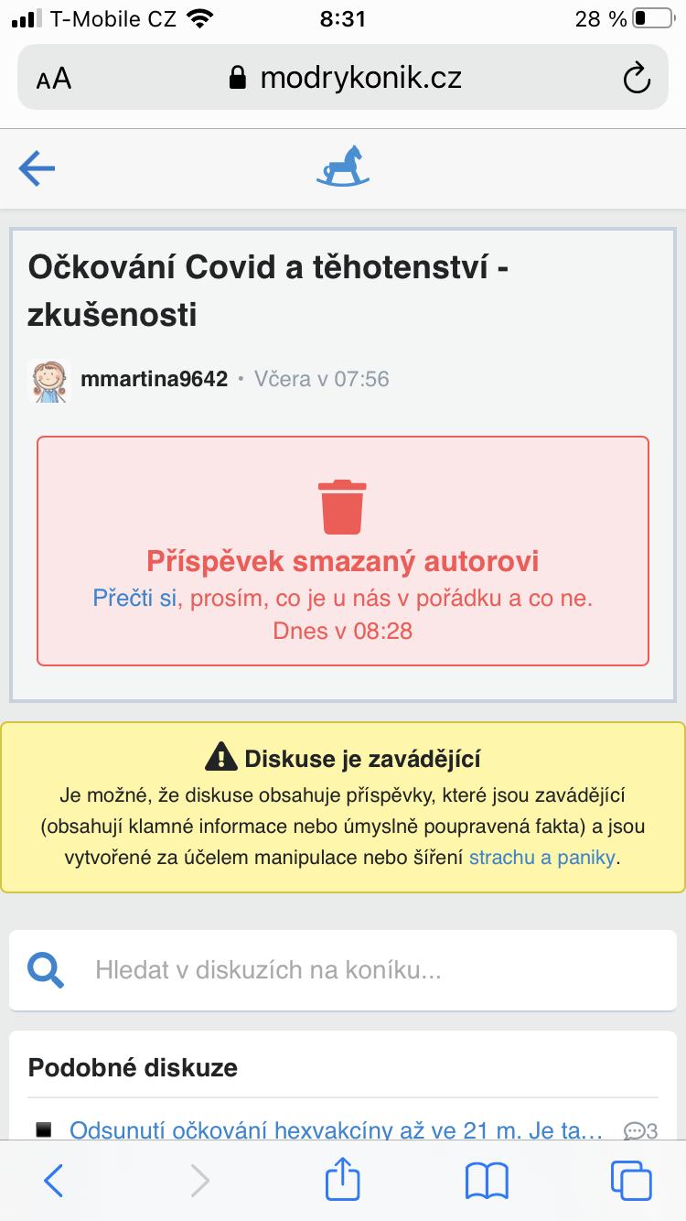Open "Odsunutí očkování hexvakcíny" discussion link
Image resolution: width=686 pixels, height=1221 pixels.
click(x=336, y=1130)
